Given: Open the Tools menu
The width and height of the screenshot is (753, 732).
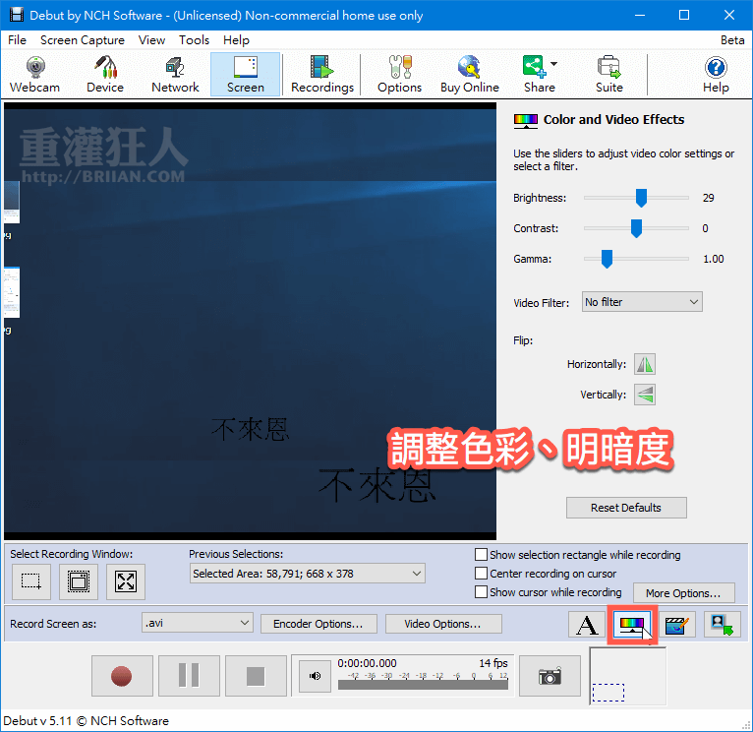Looking at the screenshot, I should 194,40.
